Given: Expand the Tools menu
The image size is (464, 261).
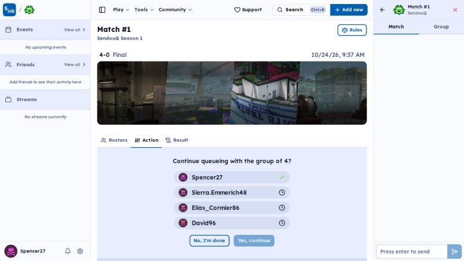Looking at the screenshot, I should coord(144,10).
